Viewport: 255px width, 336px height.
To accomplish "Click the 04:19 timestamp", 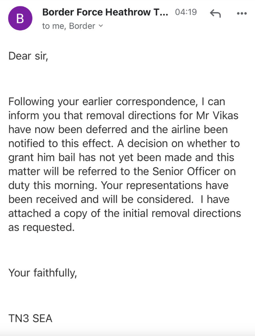I will point(186,12).
